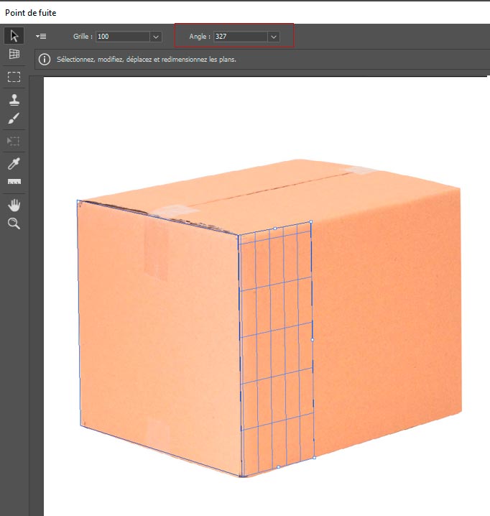Click the right-middle handle of the grid plane
Image resolution: width=490 pixels, height=516 pixels.
tap(312, 339)
